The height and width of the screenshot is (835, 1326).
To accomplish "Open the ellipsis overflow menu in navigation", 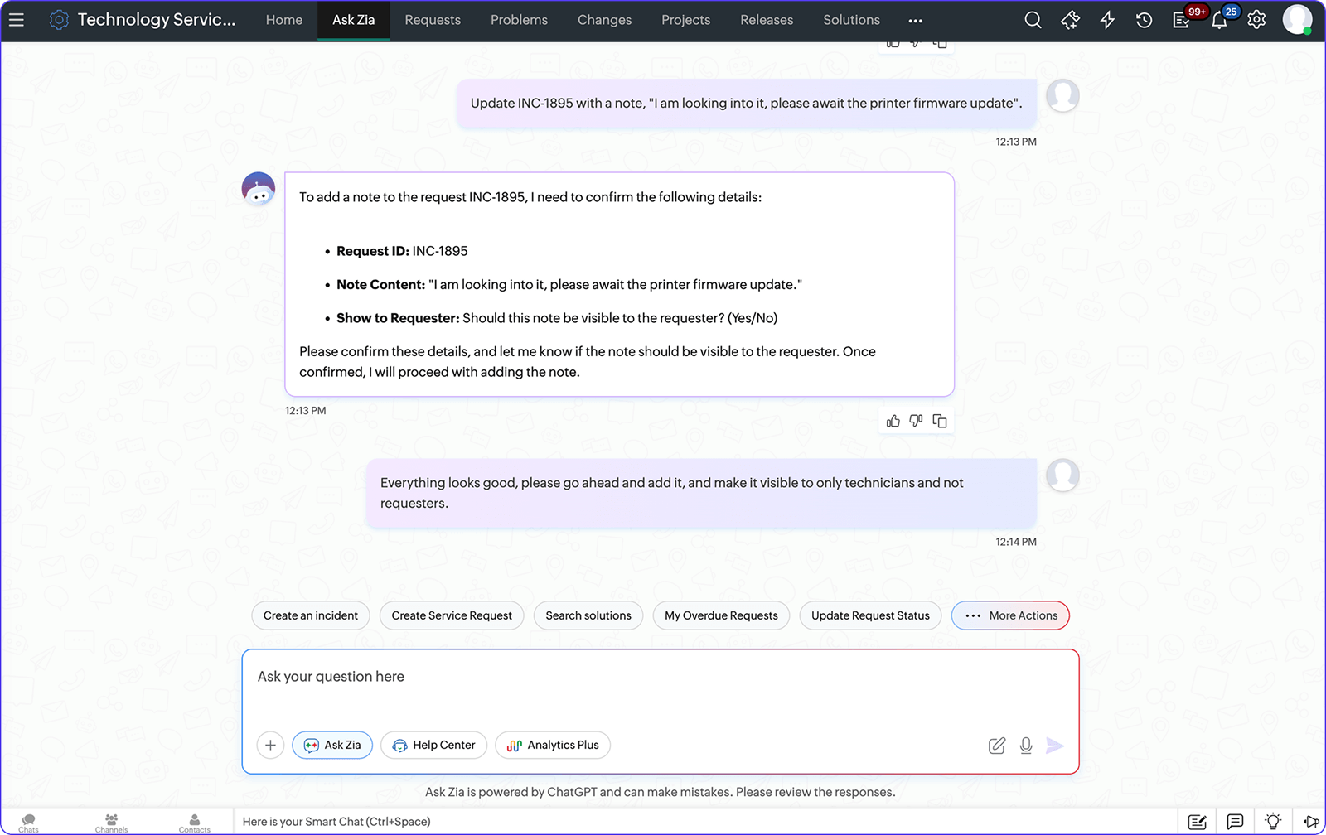I will [915, 19].
